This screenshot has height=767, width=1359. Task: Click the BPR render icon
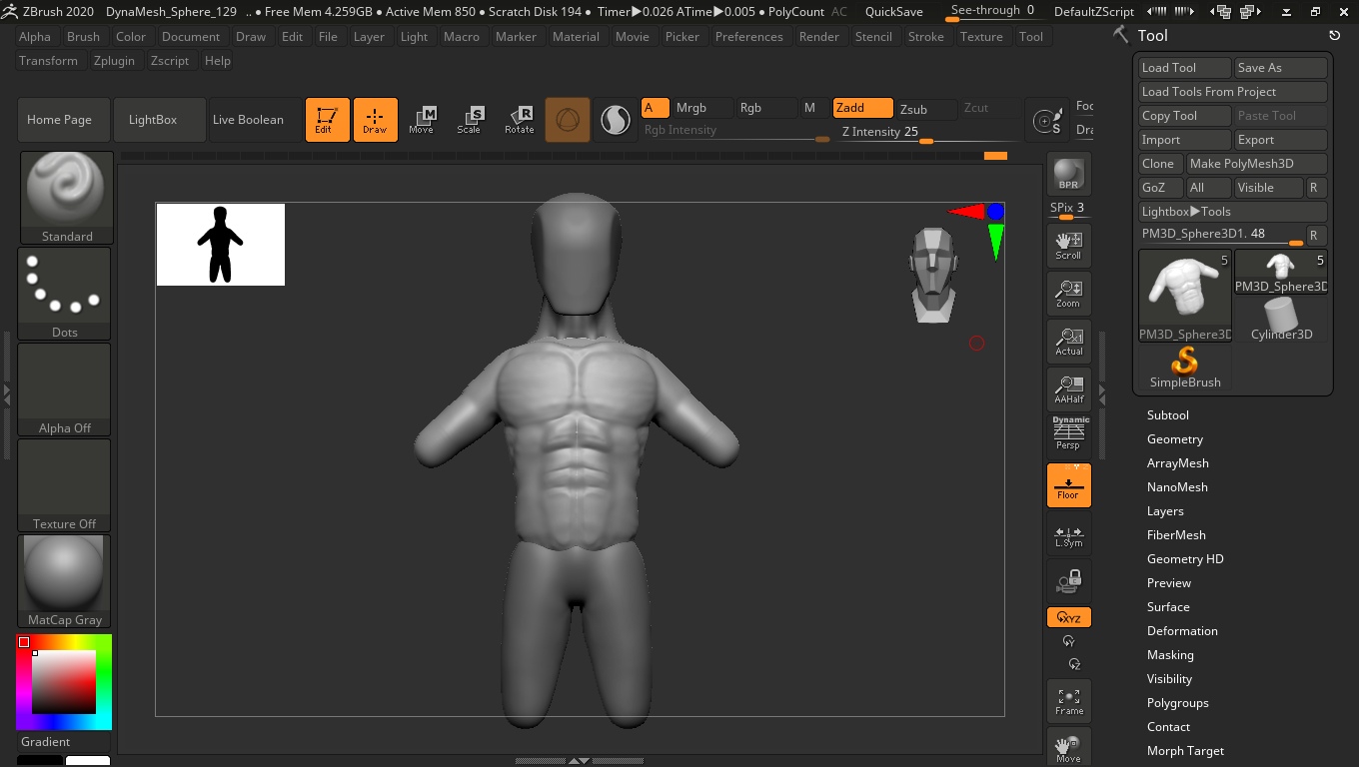(x=1068, y=175)
